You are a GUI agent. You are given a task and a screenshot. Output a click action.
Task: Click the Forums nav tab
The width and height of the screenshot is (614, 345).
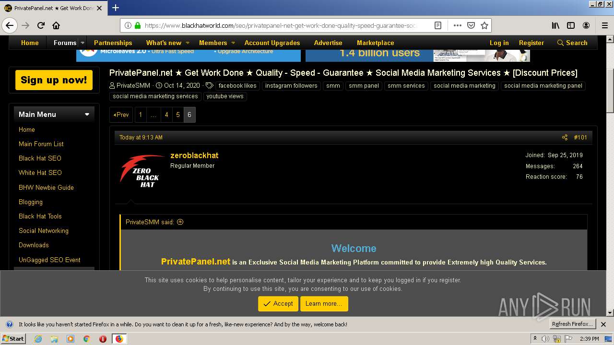coord(65,43)
